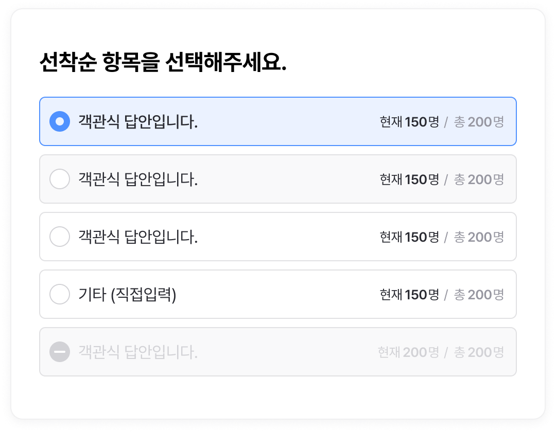Click the selected blue radio button

(60, 122)
